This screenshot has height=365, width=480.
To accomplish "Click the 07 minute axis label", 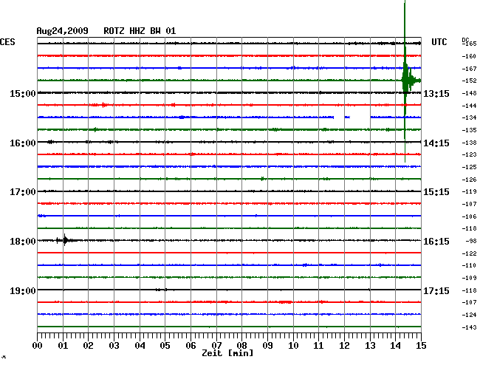I will click(x=216, y=346).
